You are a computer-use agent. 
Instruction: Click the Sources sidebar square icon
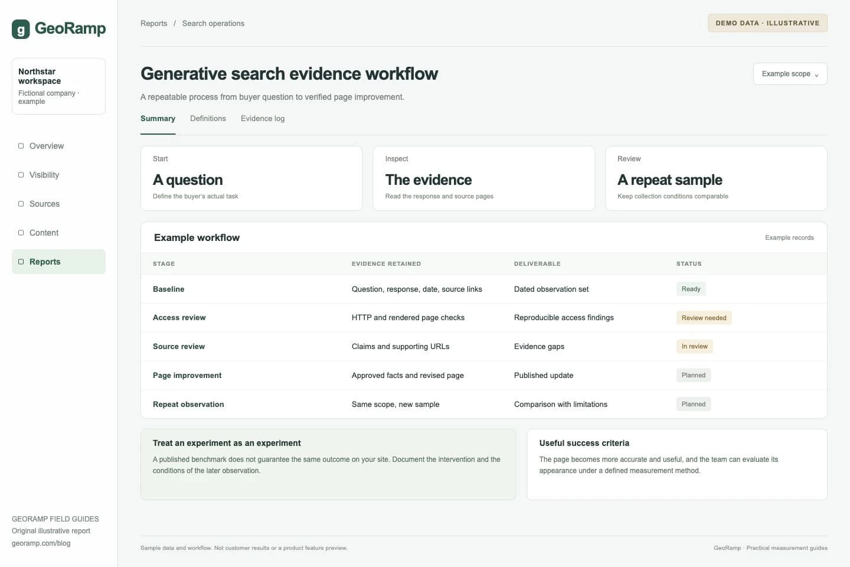(x=21, y=204)
